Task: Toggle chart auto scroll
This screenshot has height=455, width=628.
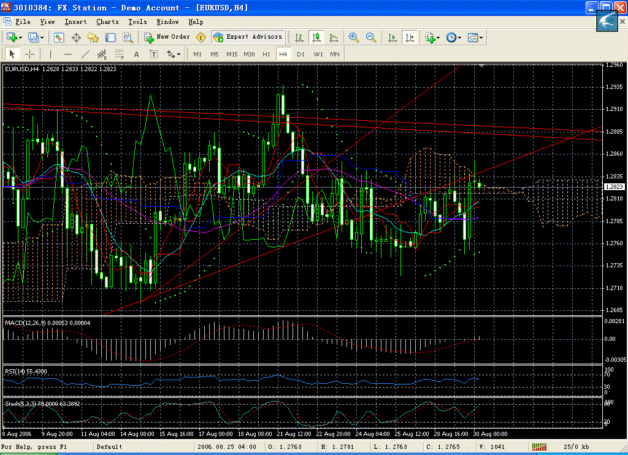Action: 392,37
